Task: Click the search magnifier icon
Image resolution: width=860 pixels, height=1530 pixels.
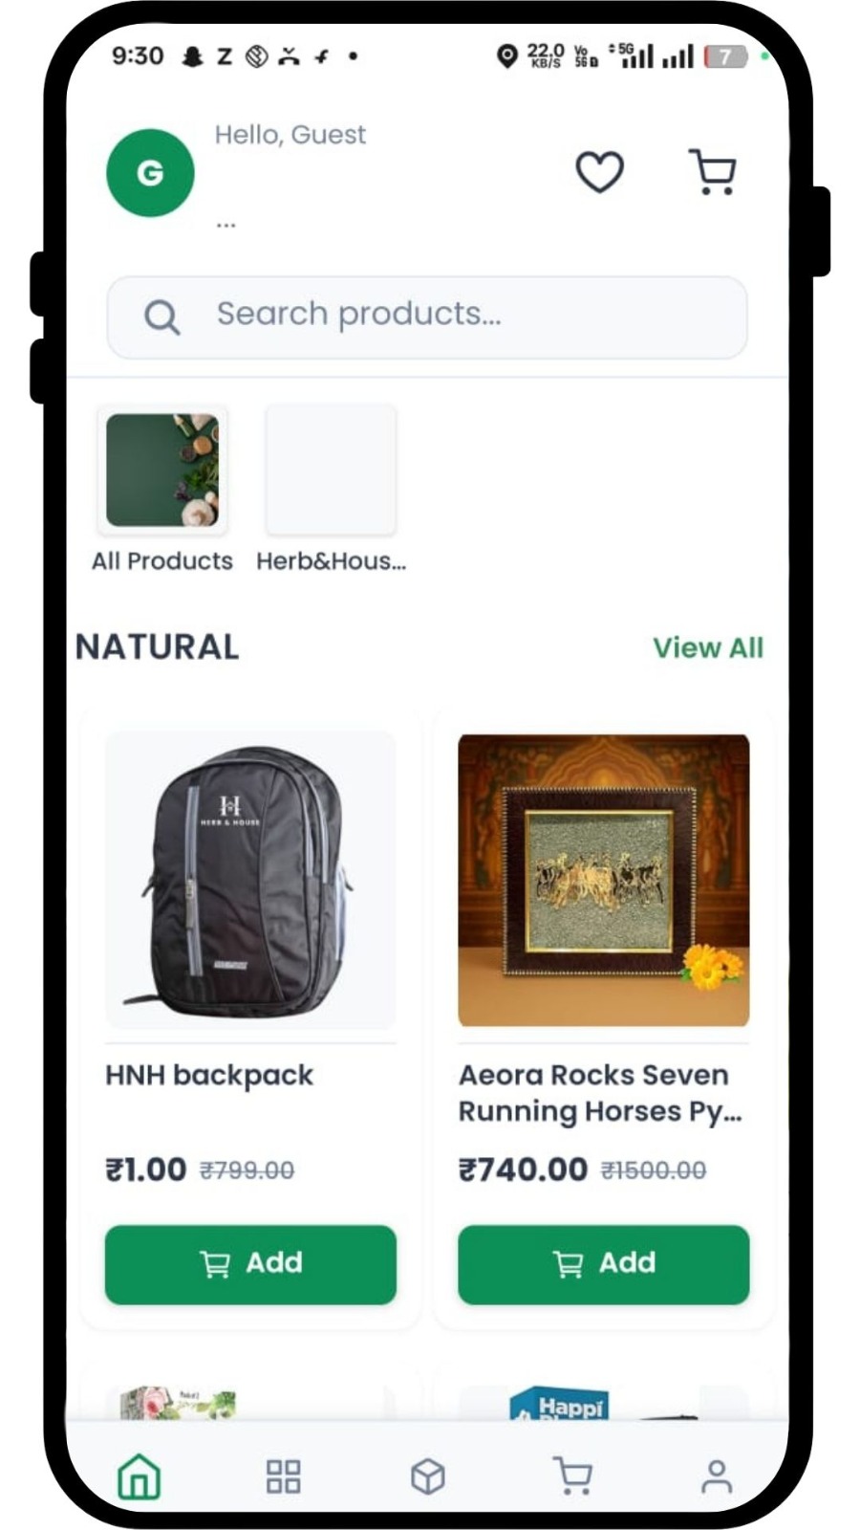Action: pos(161,317)
